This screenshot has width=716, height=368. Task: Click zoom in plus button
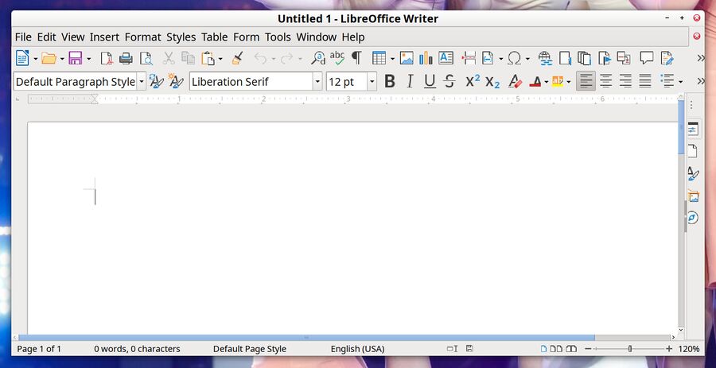pyautogui.click(x=669, y=349)
